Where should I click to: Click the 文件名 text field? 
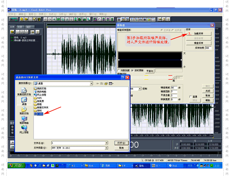click(x=78, y=143)
